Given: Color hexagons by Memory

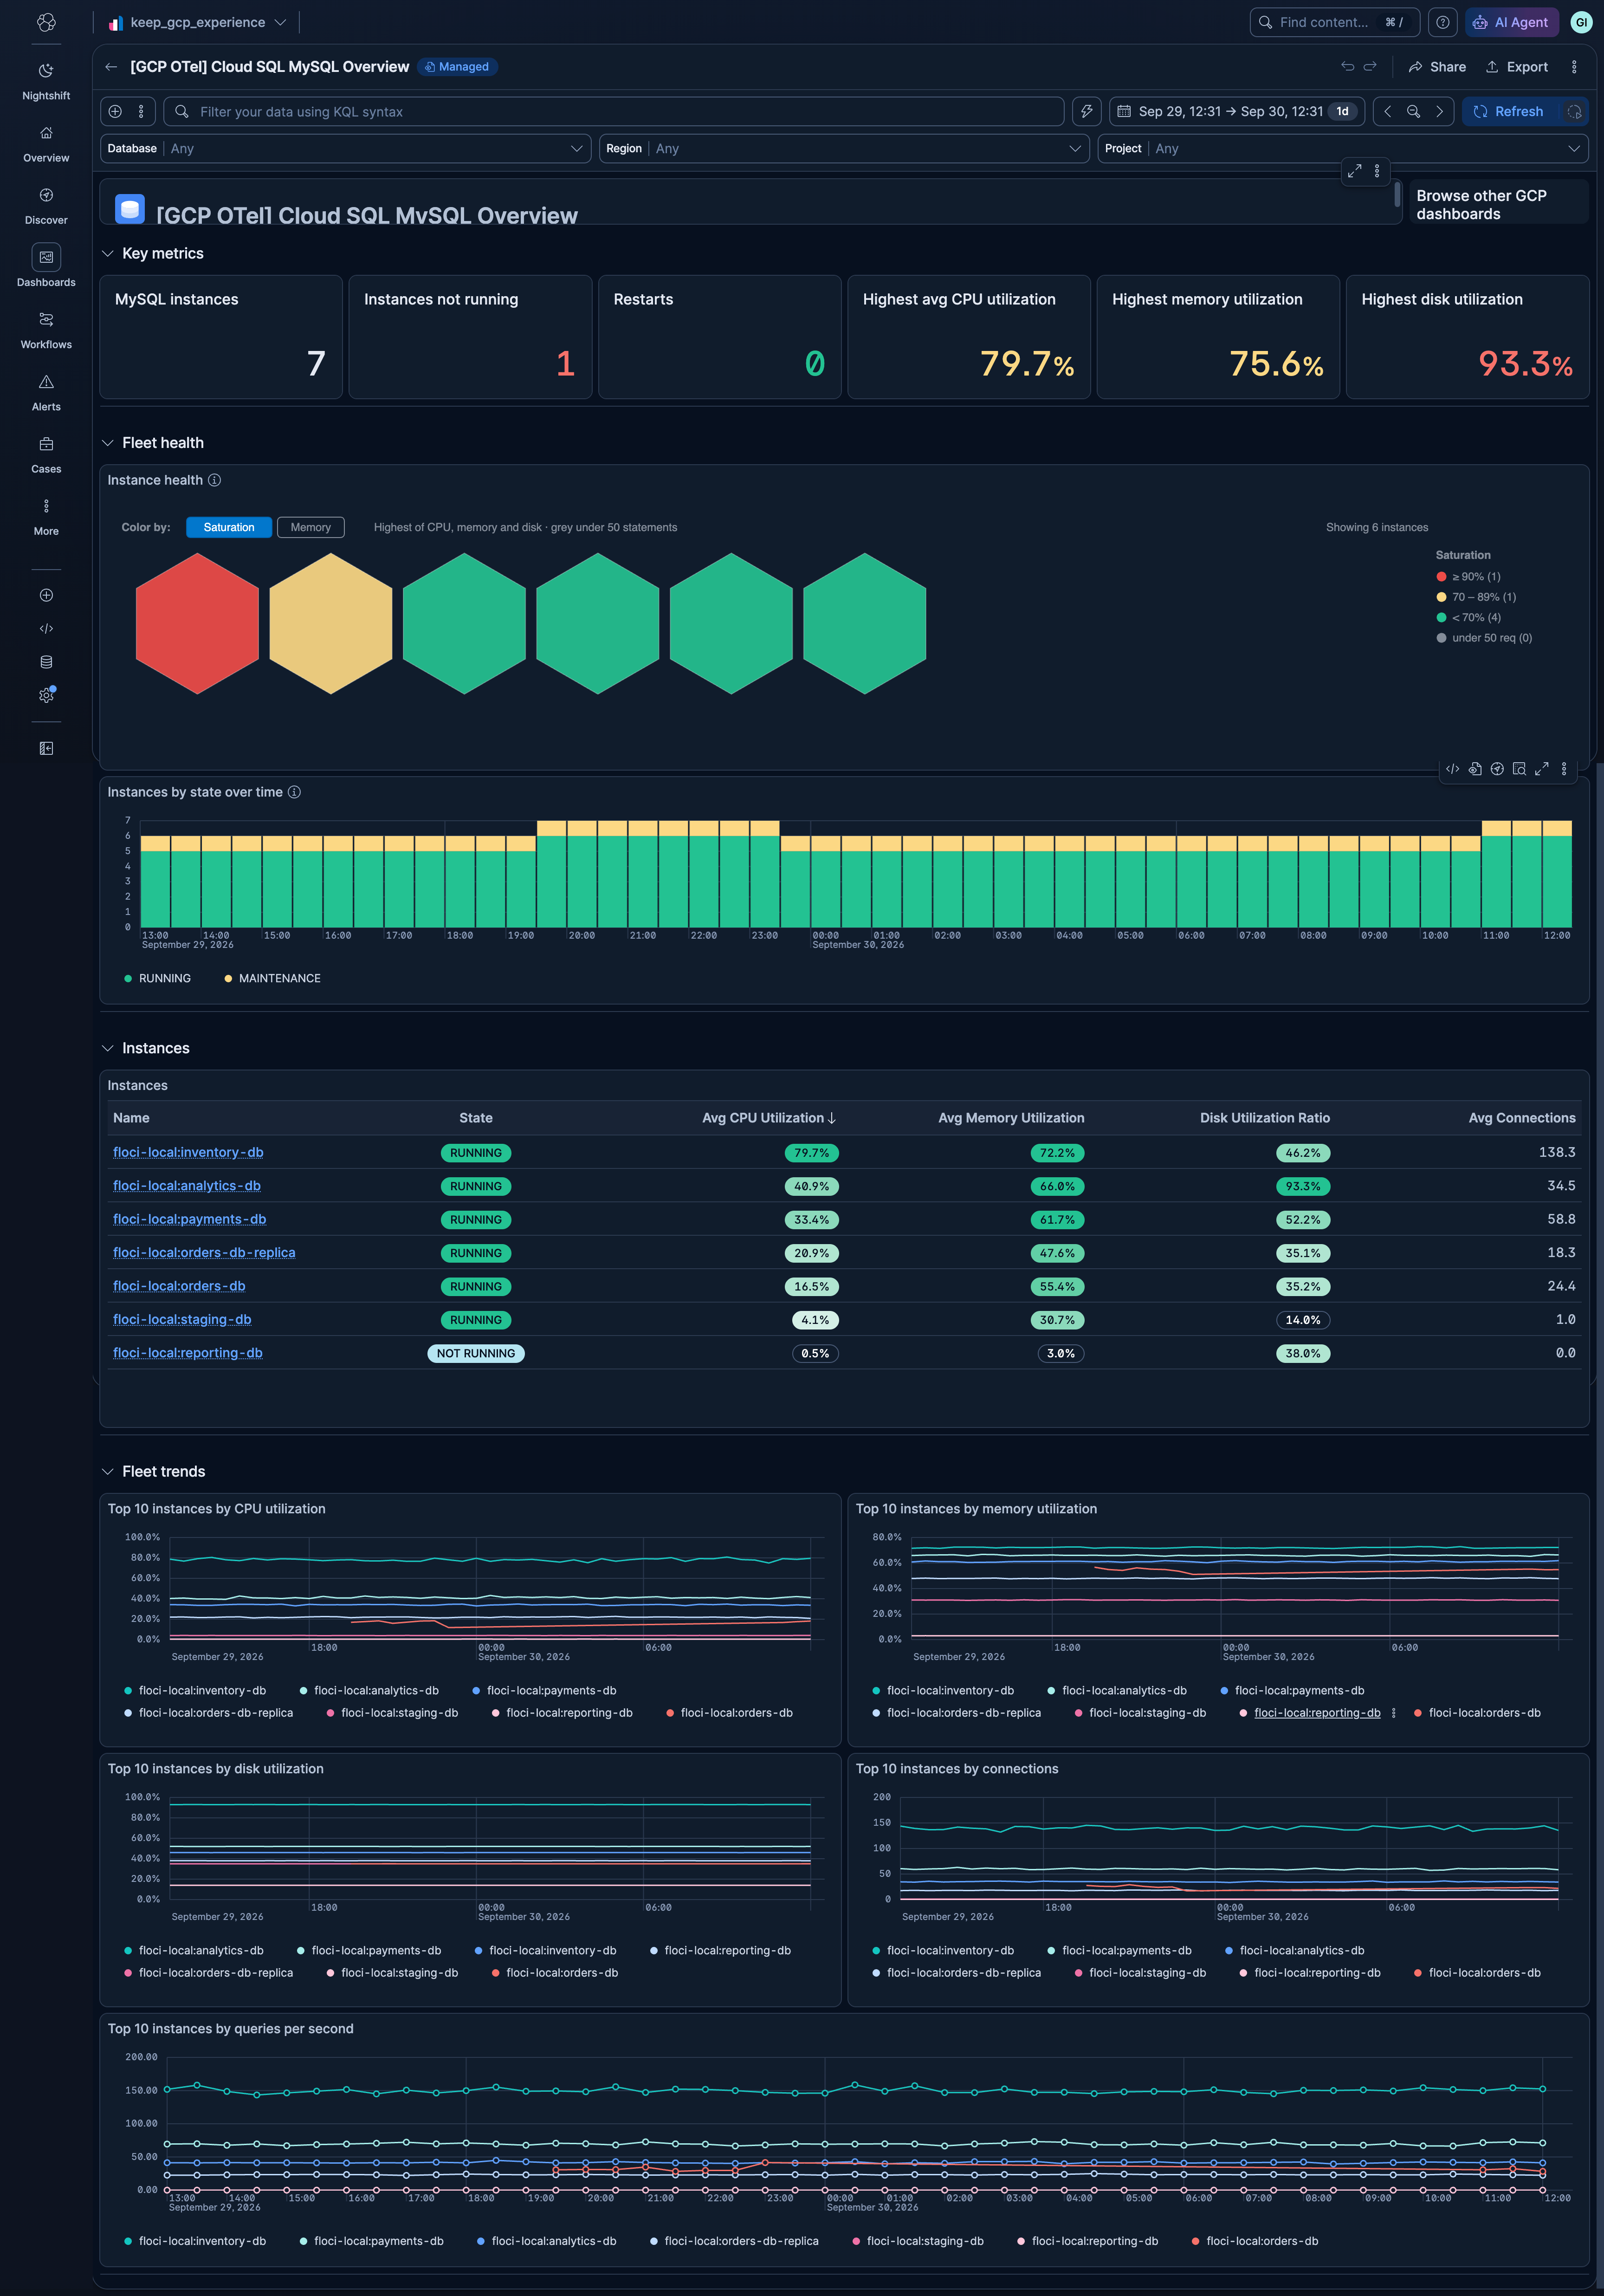Looking at the screenshot, I should pos(310,527).
